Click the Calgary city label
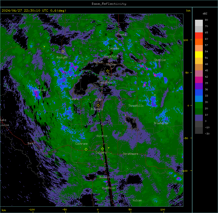This screenshot has width=218, height=213. tap(101, 153)
